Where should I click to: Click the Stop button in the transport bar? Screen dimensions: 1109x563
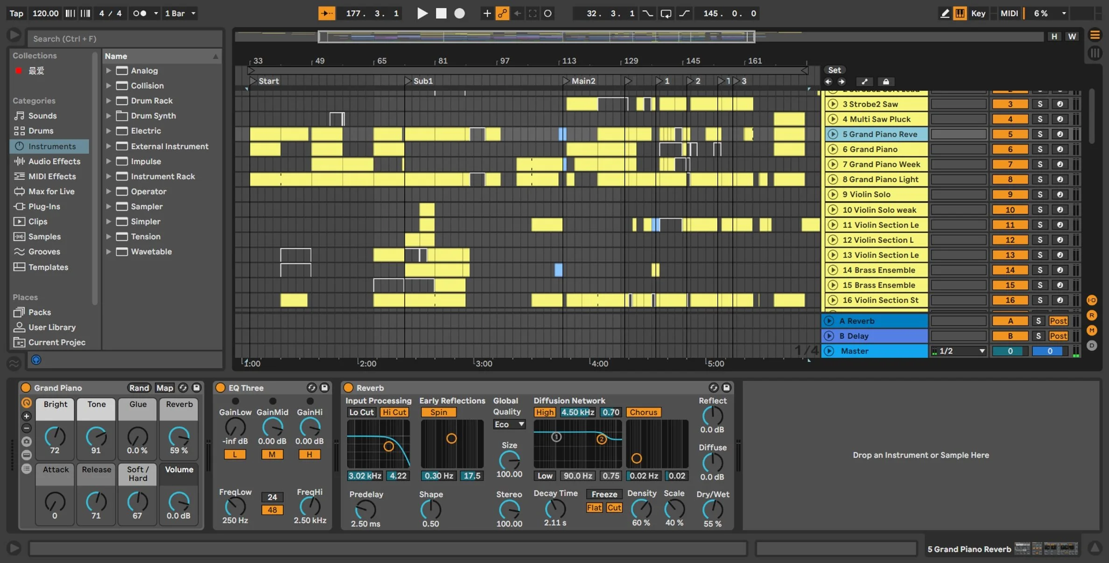click(x=441, y=13)
